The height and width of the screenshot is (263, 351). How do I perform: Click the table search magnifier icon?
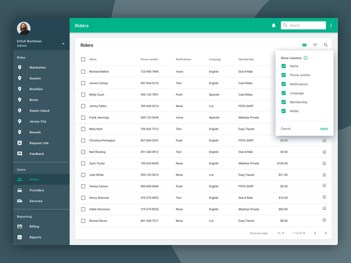(326, 45)
